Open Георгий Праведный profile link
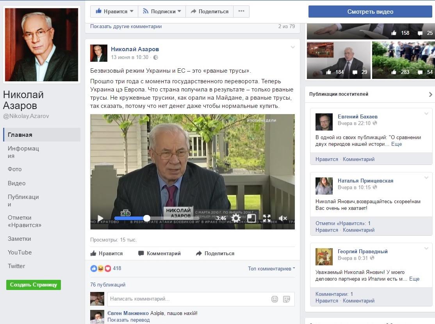Image resolution: width=435 pixels, height=324 pixels. click(x=363, y=252)
